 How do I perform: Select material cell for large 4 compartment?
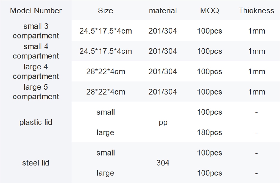click(x=163, y=72)
